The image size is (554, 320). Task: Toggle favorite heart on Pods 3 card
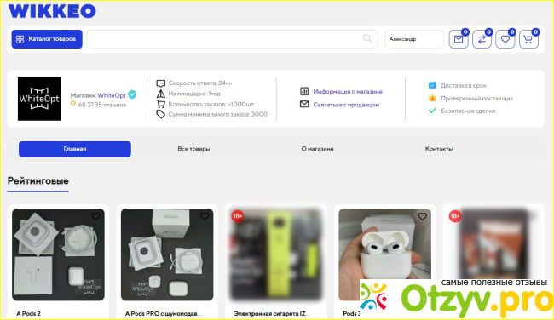tap(422, 216)
